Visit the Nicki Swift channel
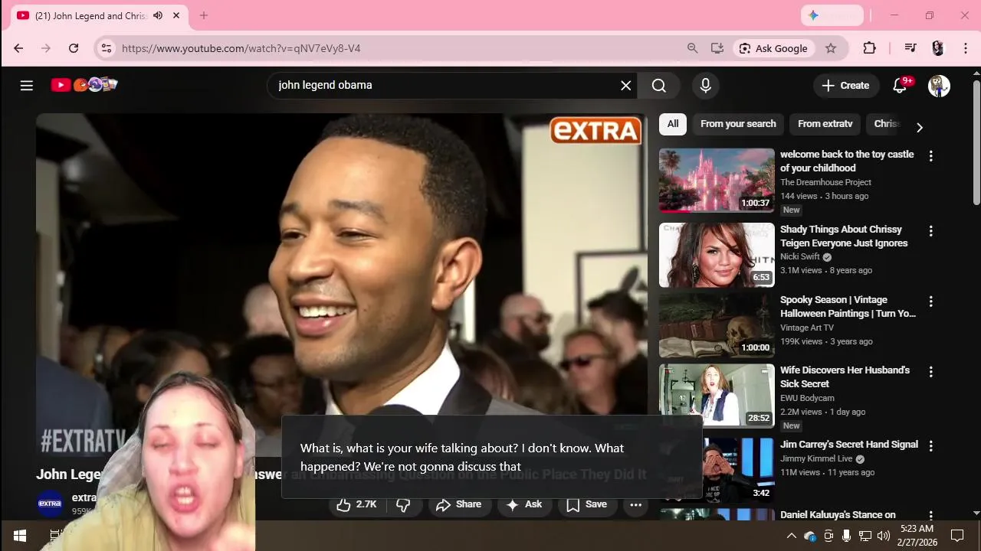Viewport: 981px width, 551px height. tap(799, 257)
